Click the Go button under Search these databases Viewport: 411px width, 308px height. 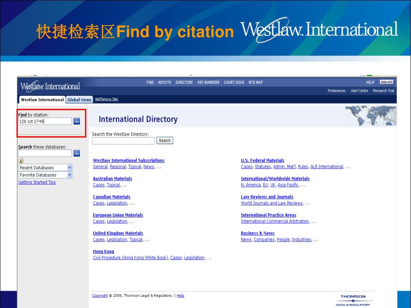77,153
